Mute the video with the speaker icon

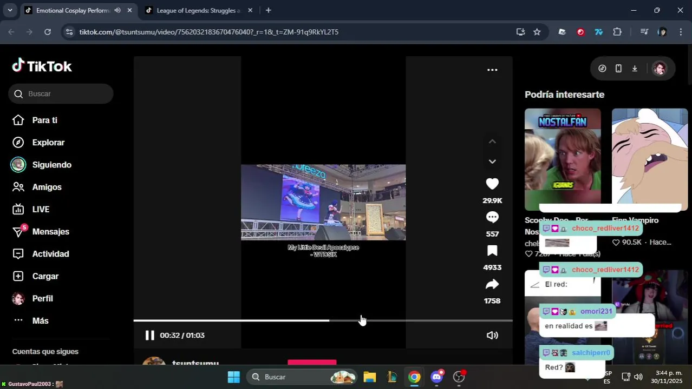(492, 335)
